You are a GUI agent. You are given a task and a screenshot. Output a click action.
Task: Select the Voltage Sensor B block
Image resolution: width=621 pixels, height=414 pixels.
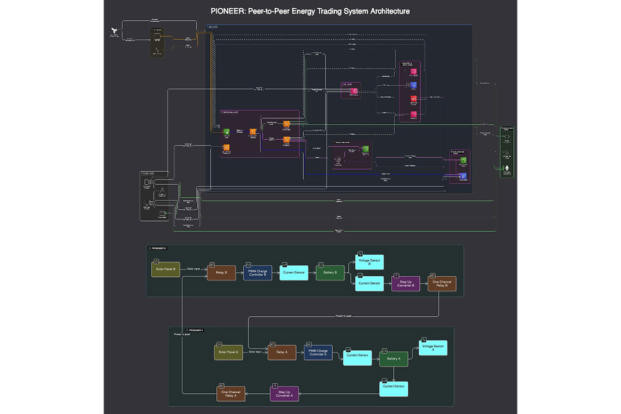point(369,261)
